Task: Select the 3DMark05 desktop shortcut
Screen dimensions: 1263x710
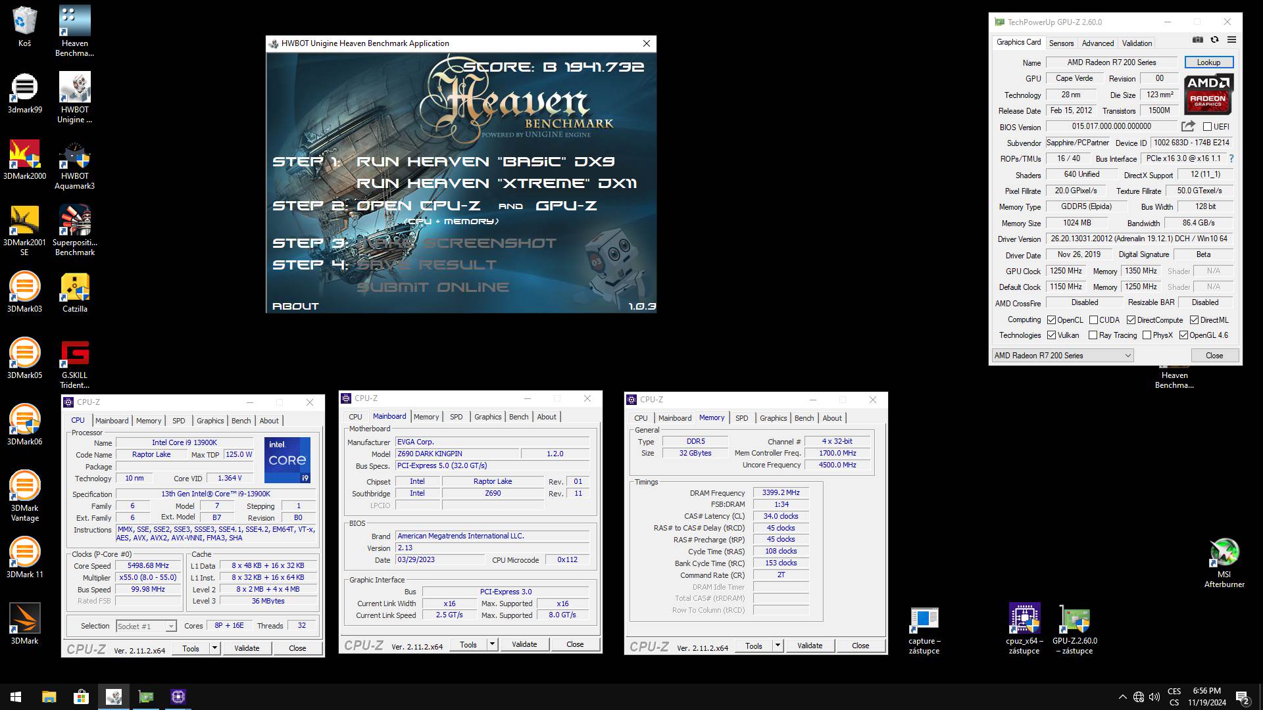Action: point(24,359)
